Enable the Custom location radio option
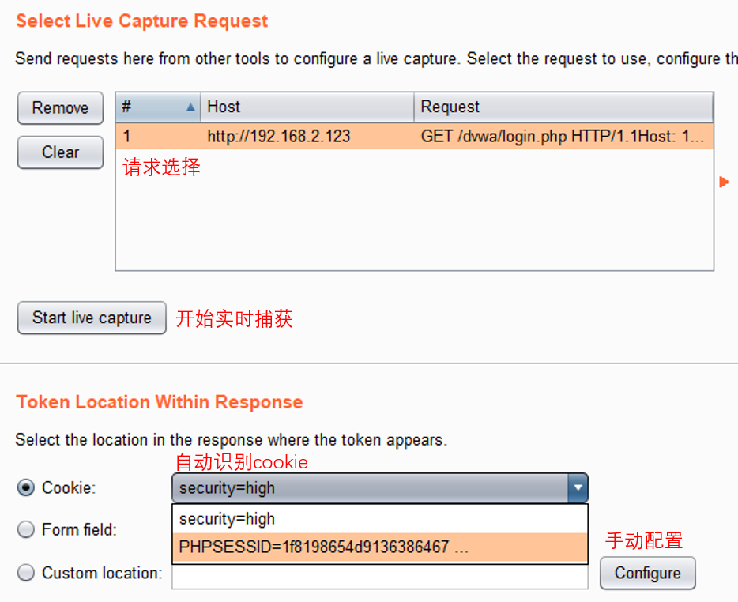This screenshot has height=602, width=738. 26,573
